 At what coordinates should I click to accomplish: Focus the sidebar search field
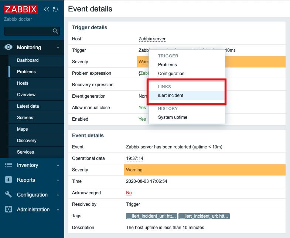32,31
